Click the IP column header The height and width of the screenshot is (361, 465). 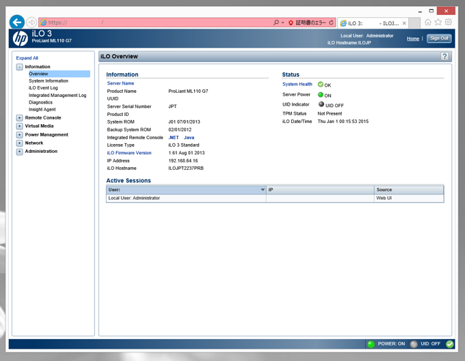pos(320,190)
